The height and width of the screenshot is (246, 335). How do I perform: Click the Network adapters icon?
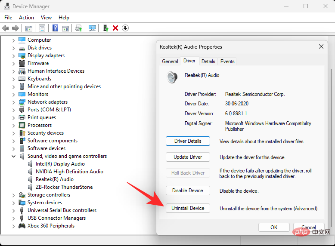pos(22,102)
